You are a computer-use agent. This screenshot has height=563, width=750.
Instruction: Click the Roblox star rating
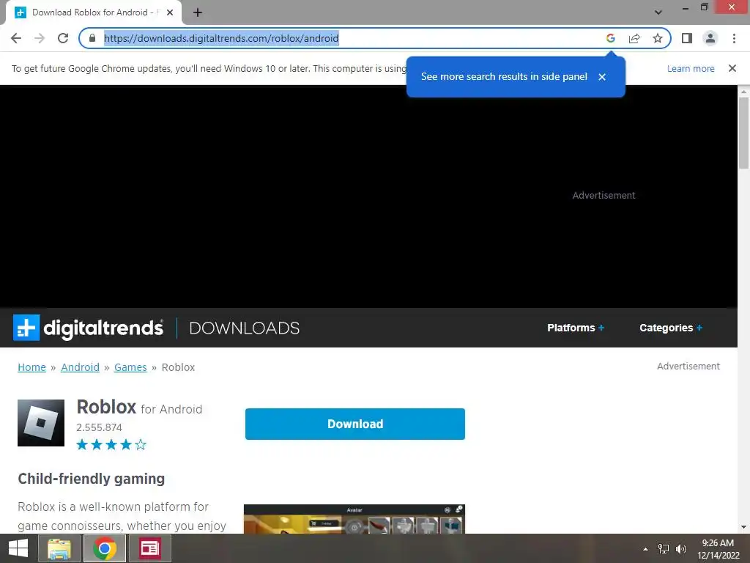111,445
